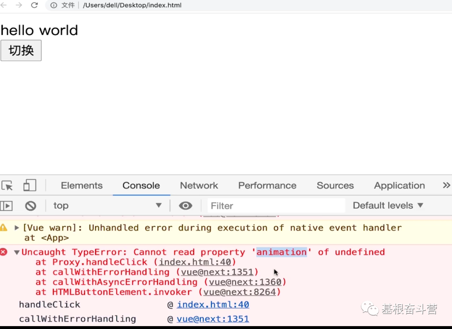Click the forward navigation arrow
The width and height of the screenshot is (452, 329).
coord(19,5)
